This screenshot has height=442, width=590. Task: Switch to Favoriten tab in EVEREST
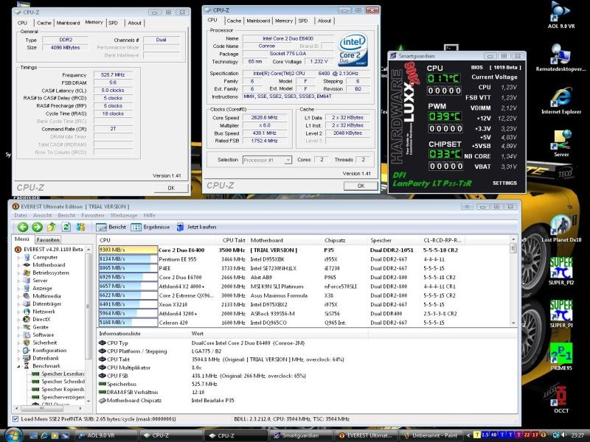(48, 239)
